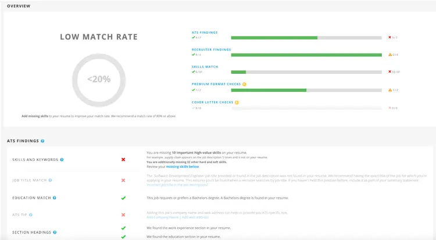Click red X status in Job Title Match row
This screenshot has height=240, width=436.
[x=123, y=180]
